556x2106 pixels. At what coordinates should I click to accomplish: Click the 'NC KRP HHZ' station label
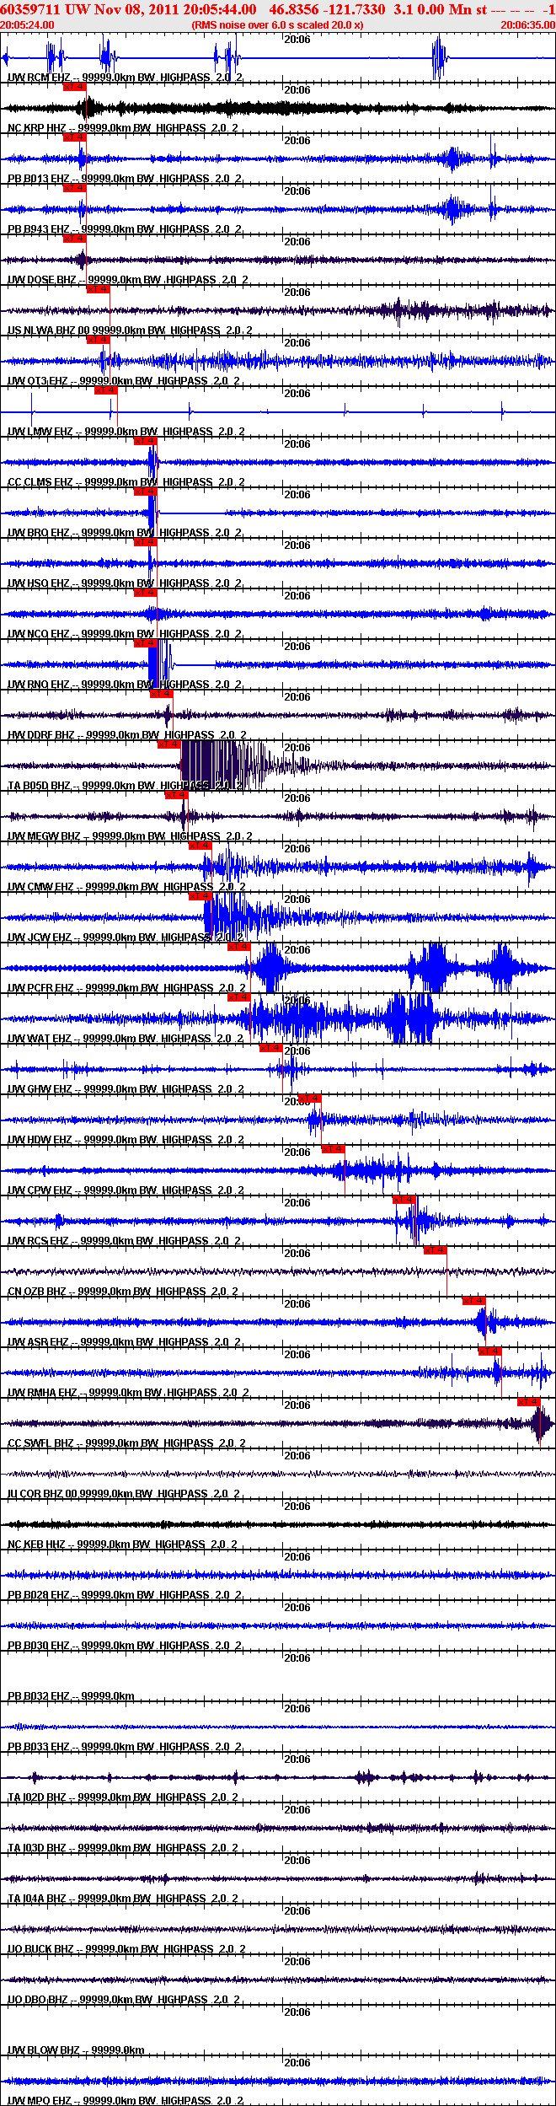tap(37, 128)
